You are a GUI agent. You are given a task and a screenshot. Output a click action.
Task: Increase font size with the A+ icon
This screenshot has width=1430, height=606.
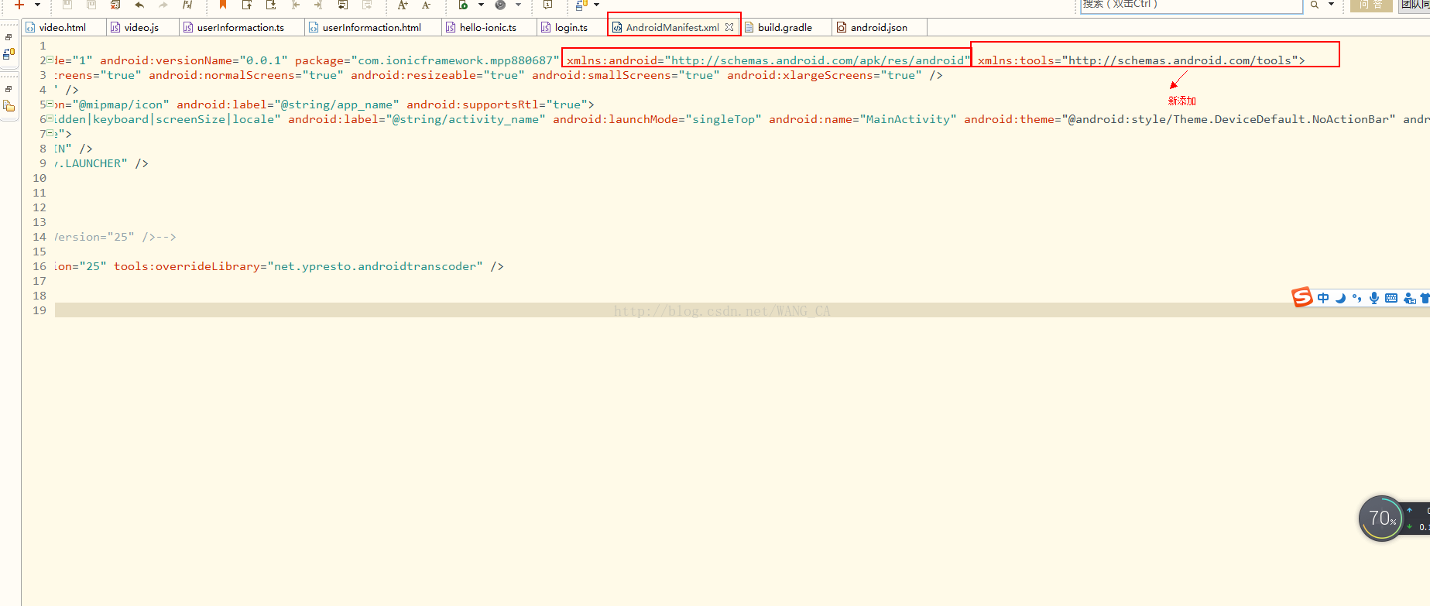click(403, 5)
